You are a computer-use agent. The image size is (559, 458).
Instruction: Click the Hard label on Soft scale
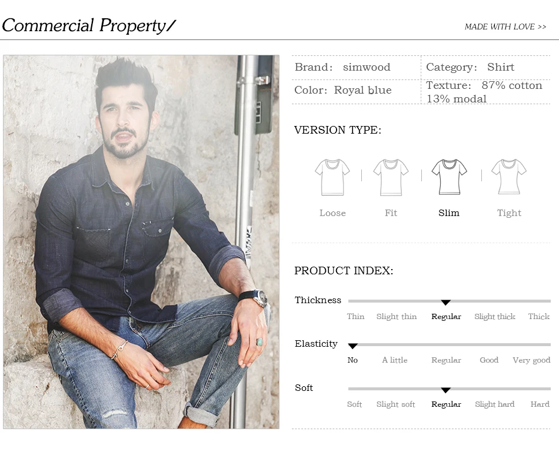point(540,404)
